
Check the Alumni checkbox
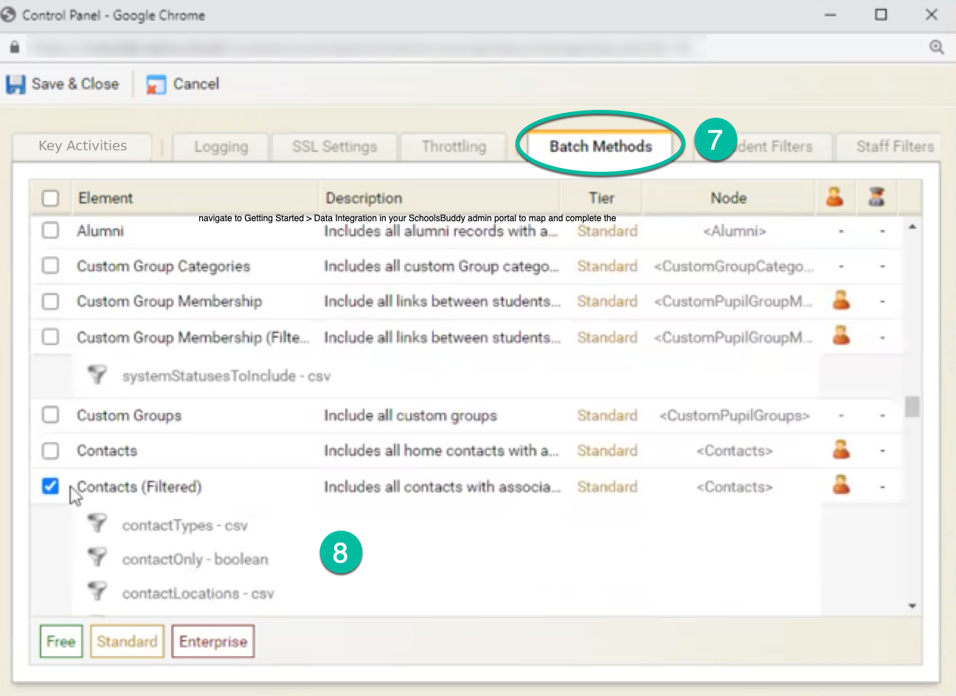point(50,230)
